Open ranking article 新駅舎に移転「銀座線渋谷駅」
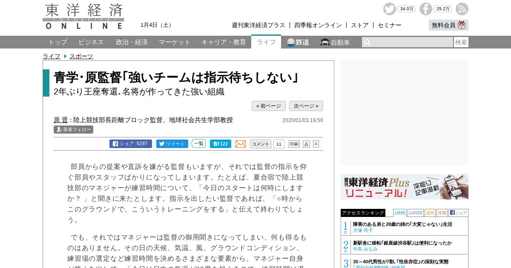 coord(402,243)
